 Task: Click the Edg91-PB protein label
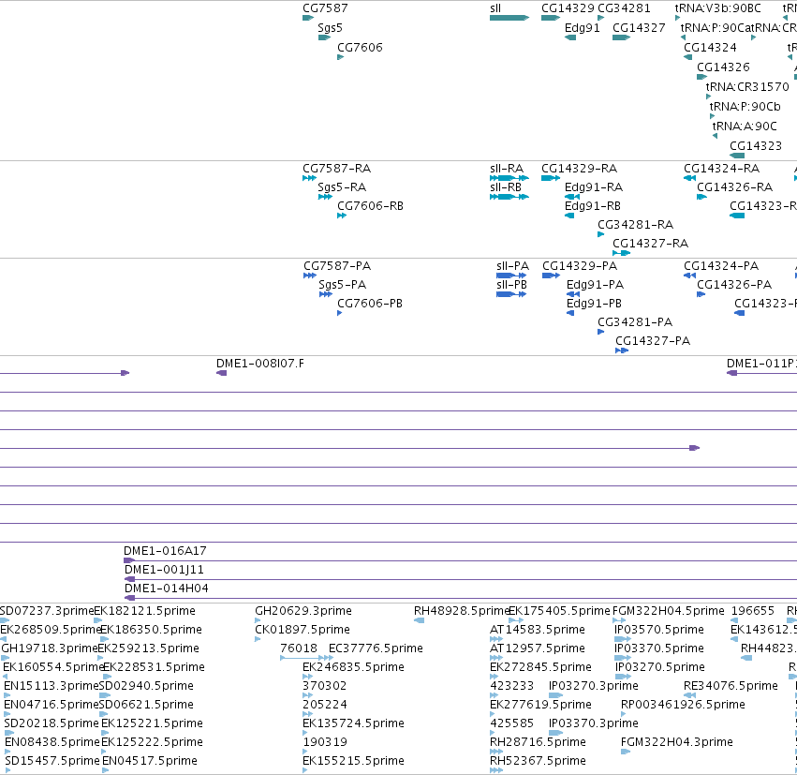[594, 304]
